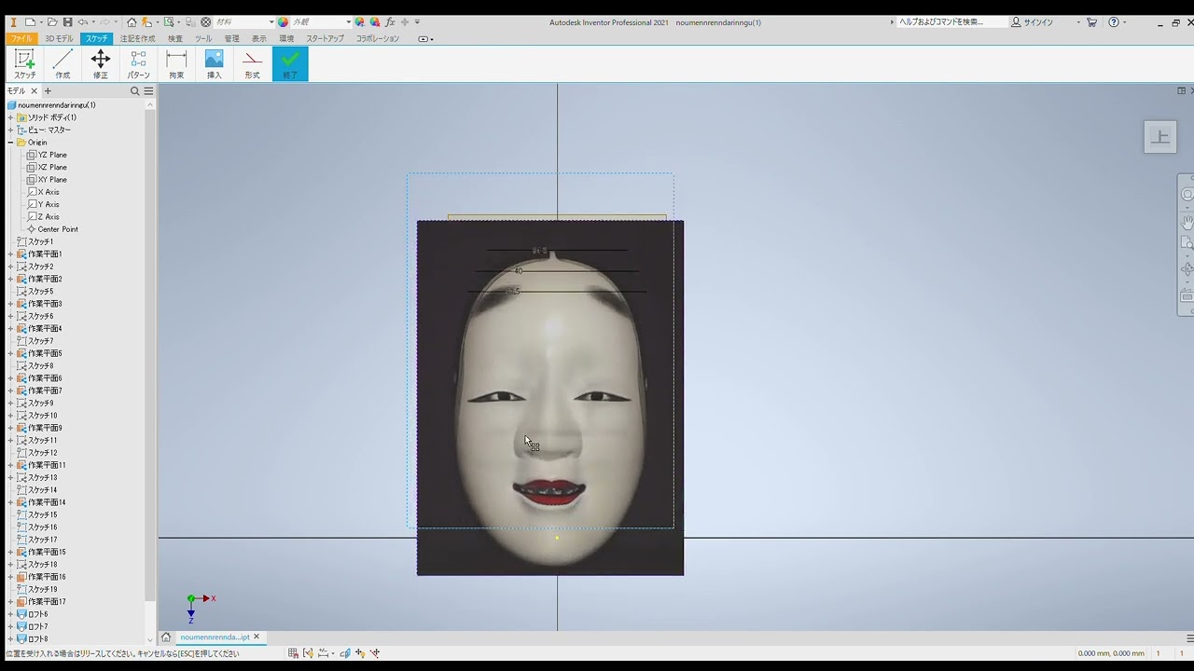Viewport: 1194px width, 671px height.
Task: Click the grid snap icon in status bar
Action: [x=293, y=653]
